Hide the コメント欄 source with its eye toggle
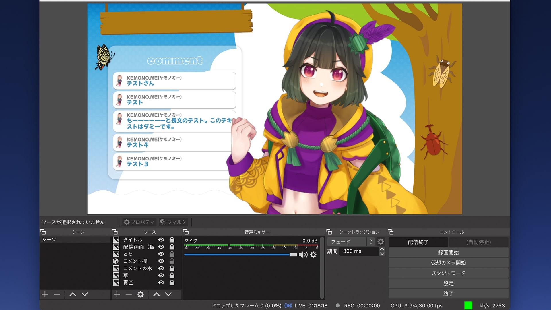 tap(161, 261)
